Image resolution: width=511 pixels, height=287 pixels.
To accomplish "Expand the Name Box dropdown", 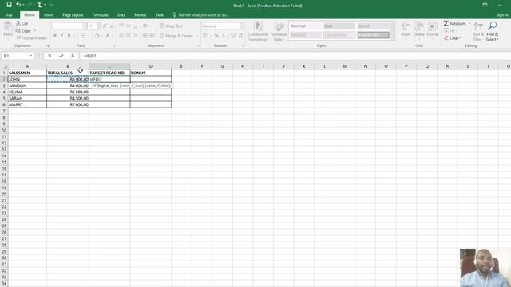I will (x=30, y=56).
